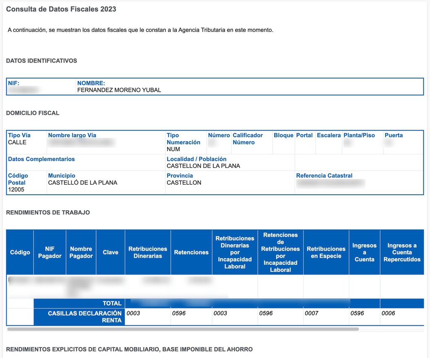The image size is (430, 358).
Task: Click the "Referencia Catastral" field label
Action: tap(324, 176)
